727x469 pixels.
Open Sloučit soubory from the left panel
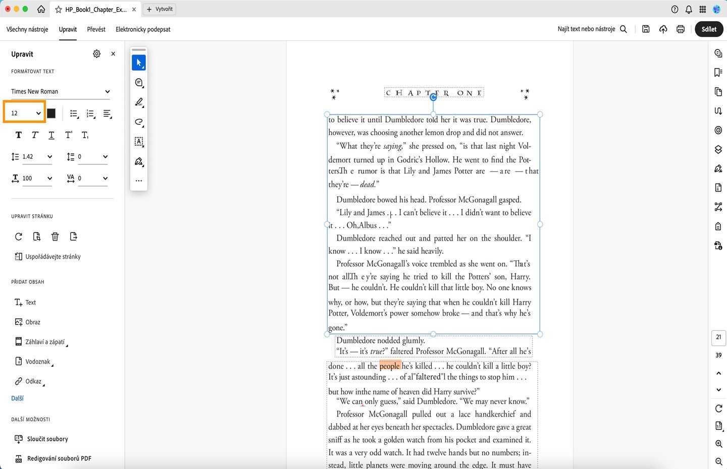pos(46,439)
